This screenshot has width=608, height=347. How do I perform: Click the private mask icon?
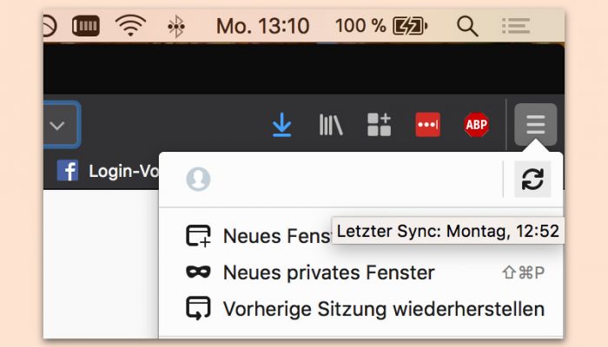198,272
